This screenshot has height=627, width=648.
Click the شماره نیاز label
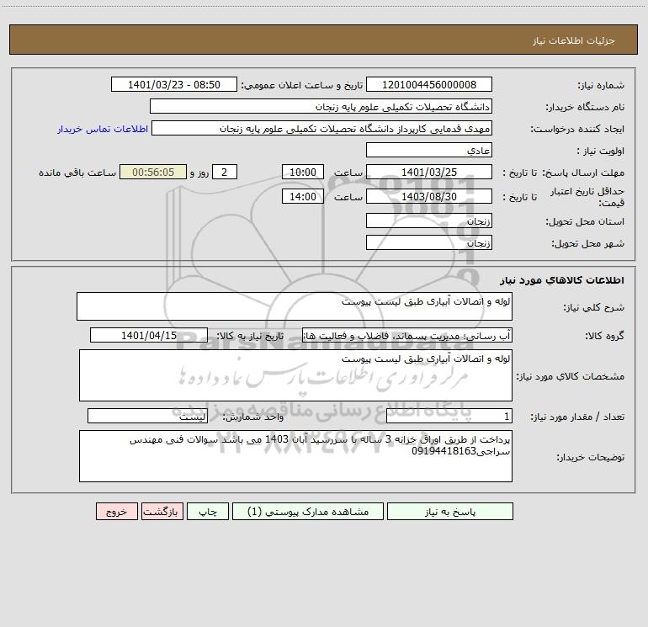coord(601,85)
